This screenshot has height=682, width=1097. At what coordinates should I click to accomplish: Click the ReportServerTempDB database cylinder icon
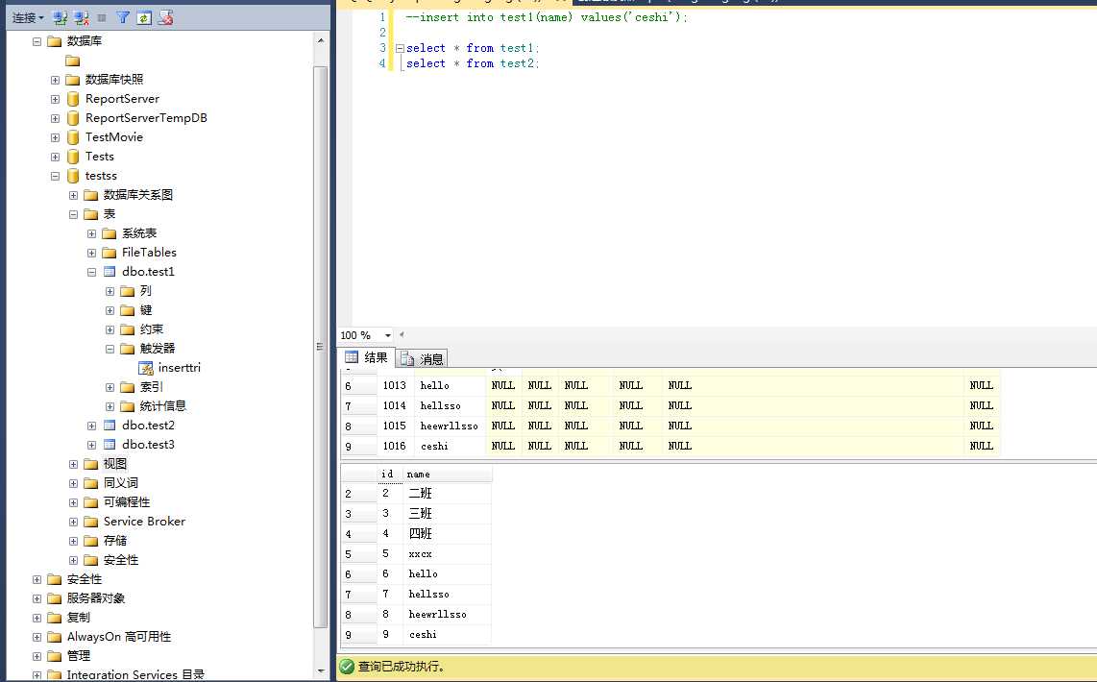click(73, 118)
